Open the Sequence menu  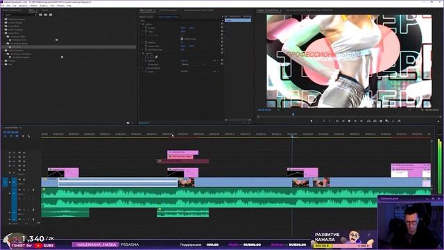(23, 6)
